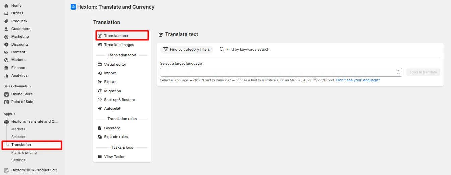
Task: Click the Content image icon
Action: [x=6, y=52]
